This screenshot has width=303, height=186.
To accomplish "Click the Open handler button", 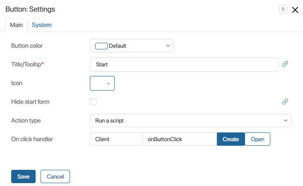I will pos(257,139).
